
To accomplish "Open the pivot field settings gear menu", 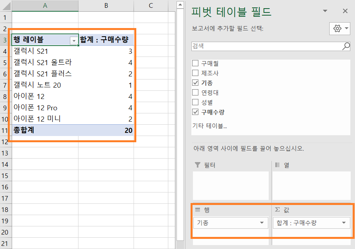I will pos(340,28).
